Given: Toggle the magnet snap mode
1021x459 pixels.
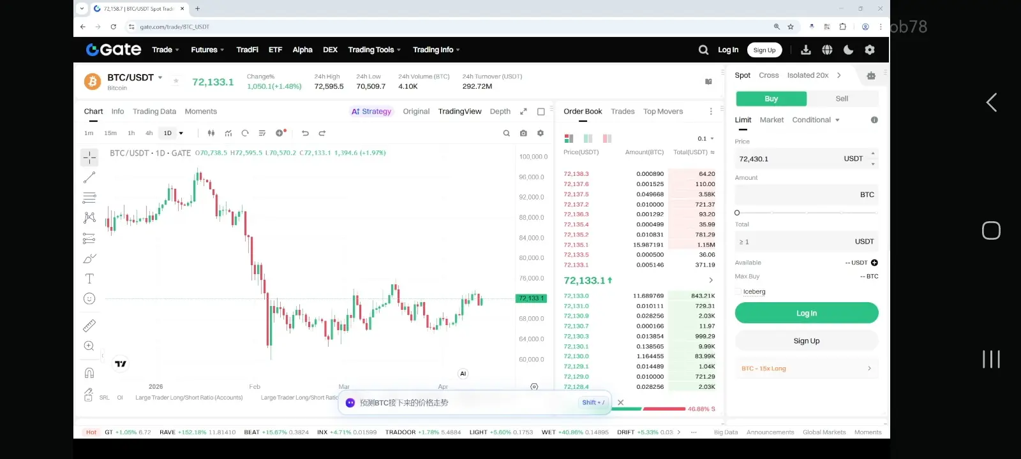Looking at the screenshot, I should click(89, 373).
